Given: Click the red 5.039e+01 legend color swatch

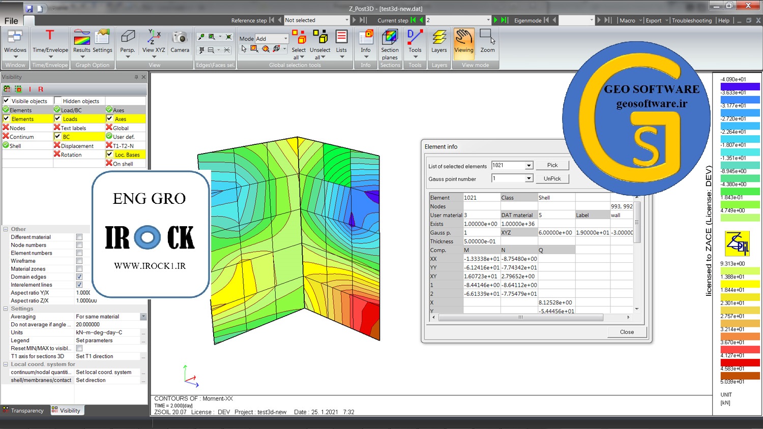Looking at the screenshot, I should (x=740, y=376).
